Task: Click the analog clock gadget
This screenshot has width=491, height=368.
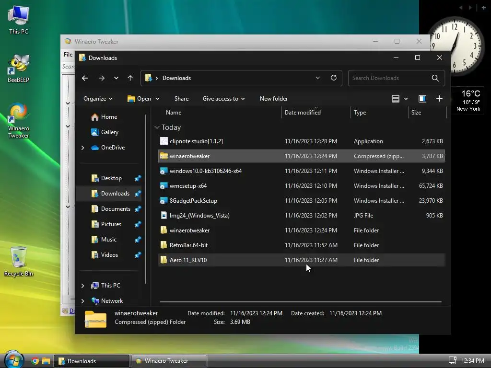Action: 455,46
